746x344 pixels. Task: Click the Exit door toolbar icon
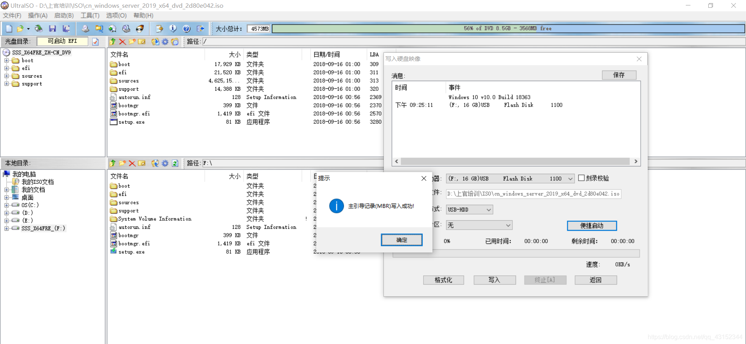[x=200, y=29]
